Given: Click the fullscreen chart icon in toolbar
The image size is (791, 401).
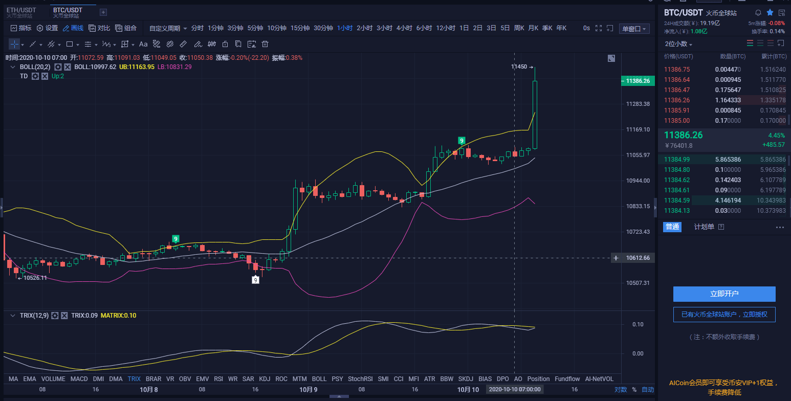Looking at the screenshot, I should coord(599,28).
